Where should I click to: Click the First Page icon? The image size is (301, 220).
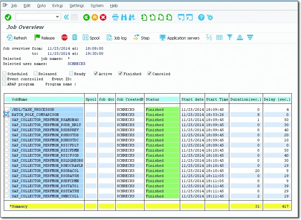pyautogui.click(x=144, y=18)
